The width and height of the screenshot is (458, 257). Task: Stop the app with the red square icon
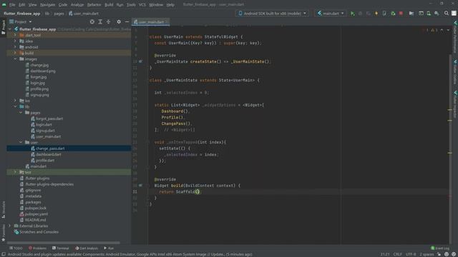(x=401, y=14)
